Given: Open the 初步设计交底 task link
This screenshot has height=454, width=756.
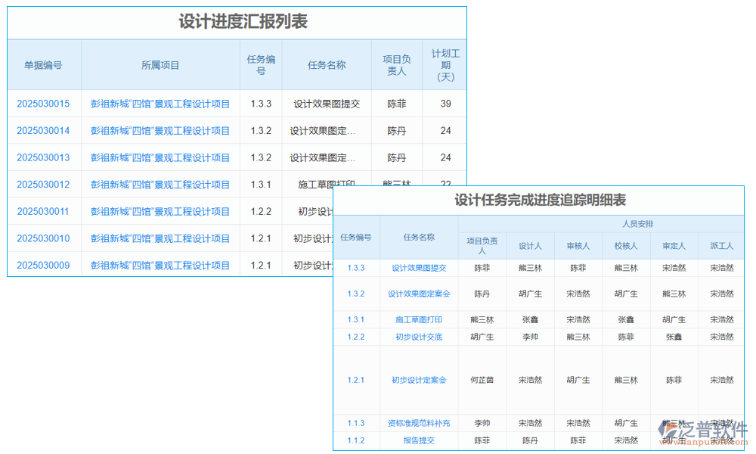Looking at the screenshot, I should coord(420,337).
